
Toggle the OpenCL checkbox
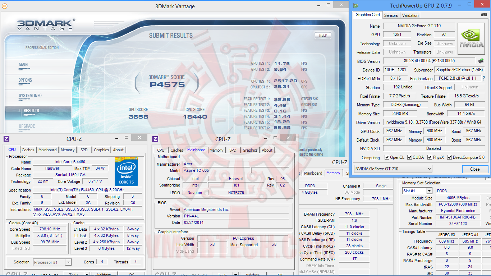click(x=387, y=157)
